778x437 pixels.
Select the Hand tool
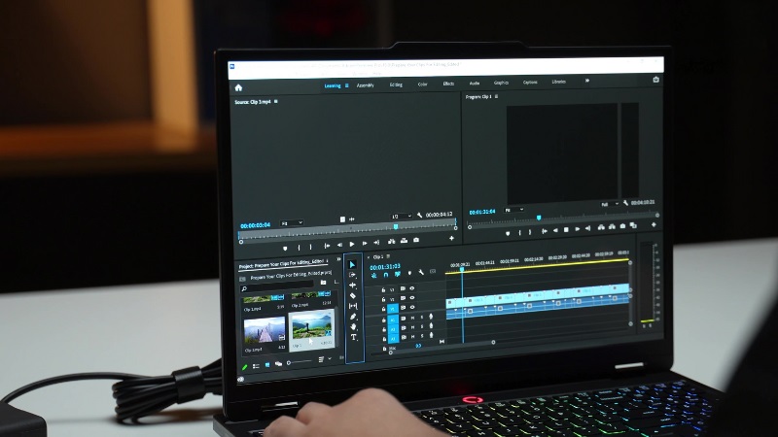pyautogui.click(x=353, y=327)
